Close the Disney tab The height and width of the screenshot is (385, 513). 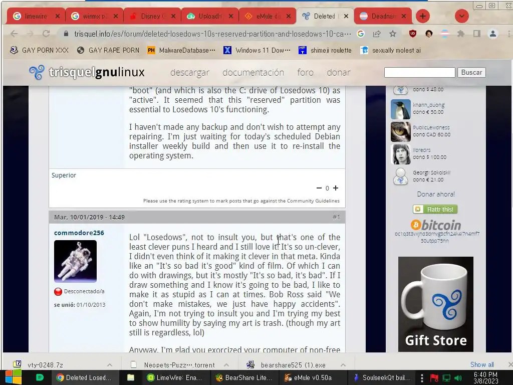[x=173, y=16]
